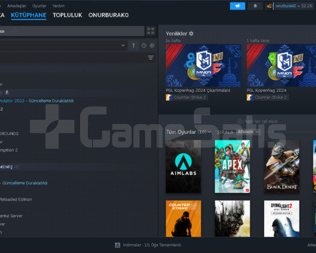Open the Counter-Strike 2 game cover
Viewport: 316px width, 253px height.
click(x=184, y=219)
